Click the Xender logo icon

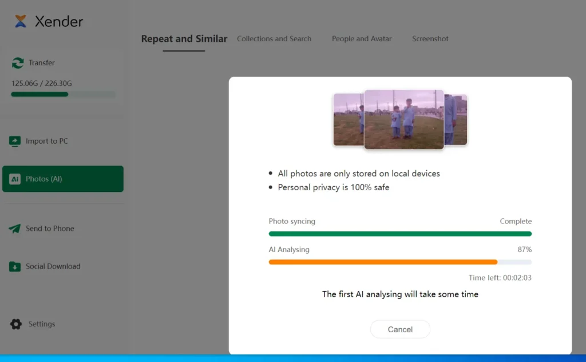22,22
